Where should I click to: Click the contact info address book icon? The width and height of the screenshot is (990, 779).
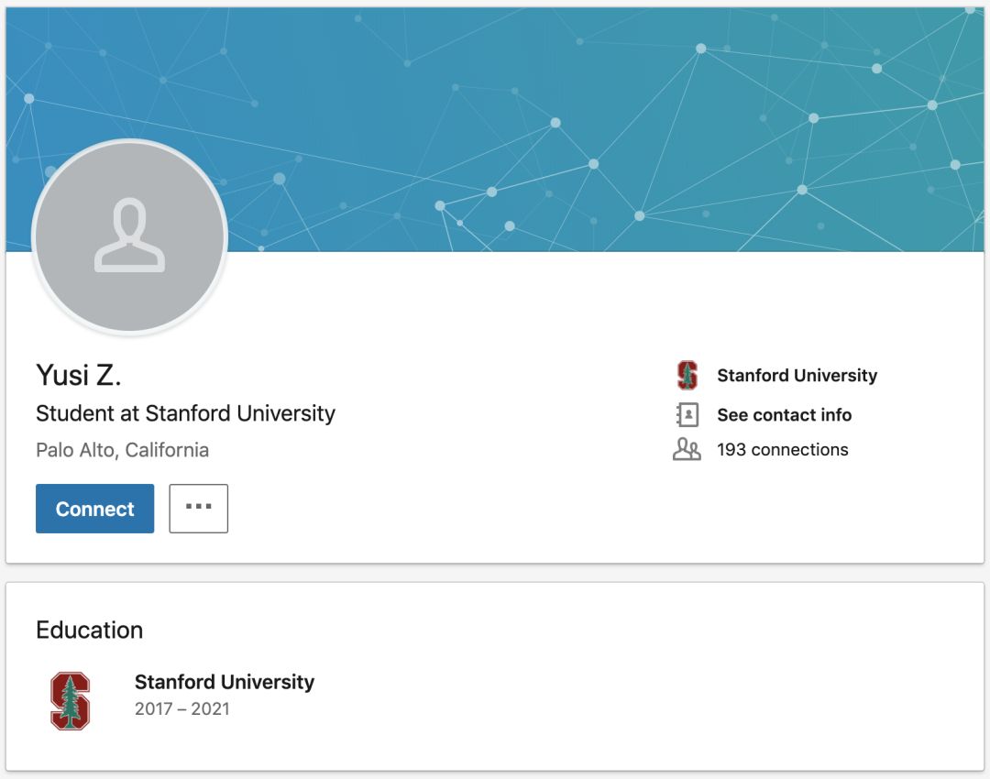pos(687,415)
